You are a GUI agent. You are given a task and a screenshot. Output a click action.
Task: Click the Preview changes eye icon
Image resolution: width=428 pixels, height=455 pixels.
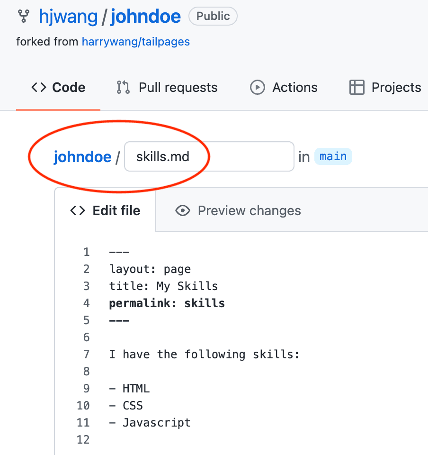pyautogui.click(x=183, y=210)
